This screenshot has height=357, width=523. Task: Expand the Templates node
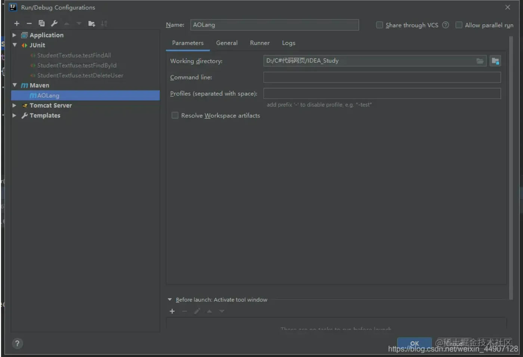[14, 115]
